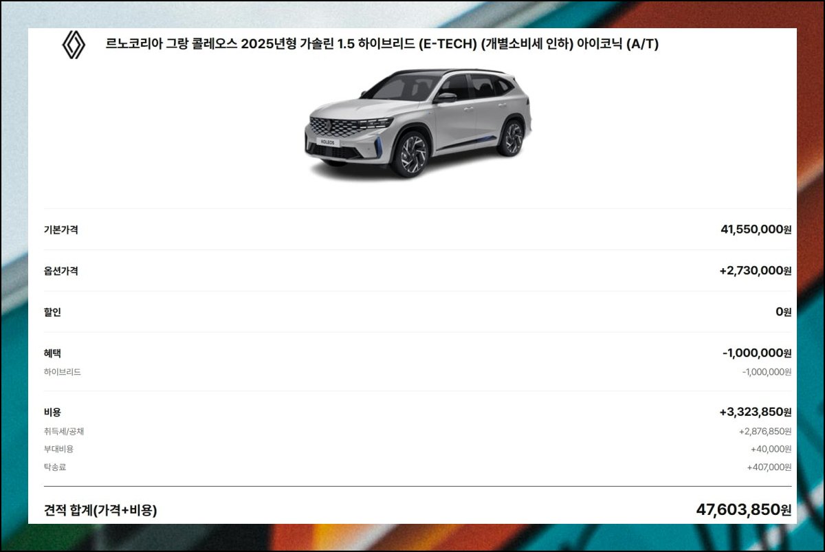Select the vehicle title beginning 르노코리아 그랑 콜레오스
Screen dimensions: 825x552
pyautogui.click(x=382, y=45)
